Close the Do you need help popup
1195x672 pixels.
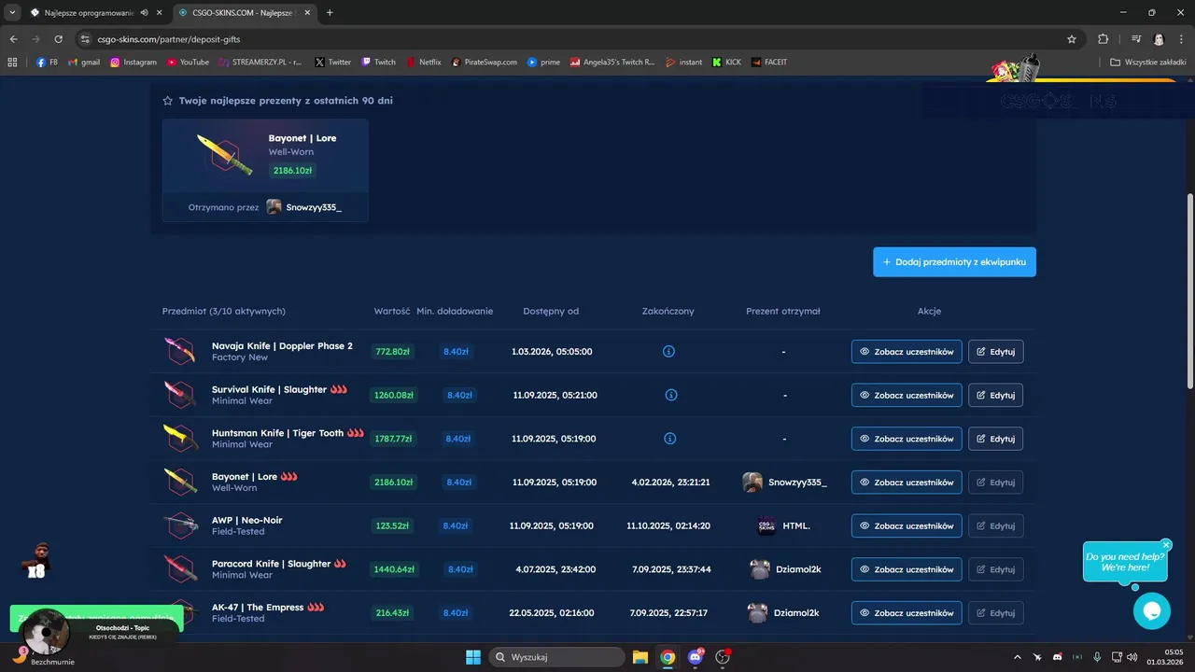click(x=1166, y=545)
